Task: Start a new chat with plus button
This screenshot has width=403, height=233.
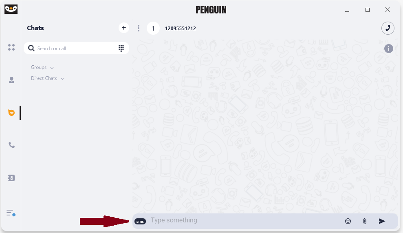Action: point(124,28)
